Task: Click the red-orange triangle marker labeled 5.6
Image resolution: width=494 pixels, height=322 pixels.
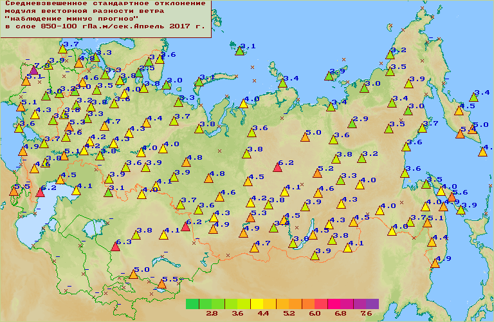Action: coord(452,197)
